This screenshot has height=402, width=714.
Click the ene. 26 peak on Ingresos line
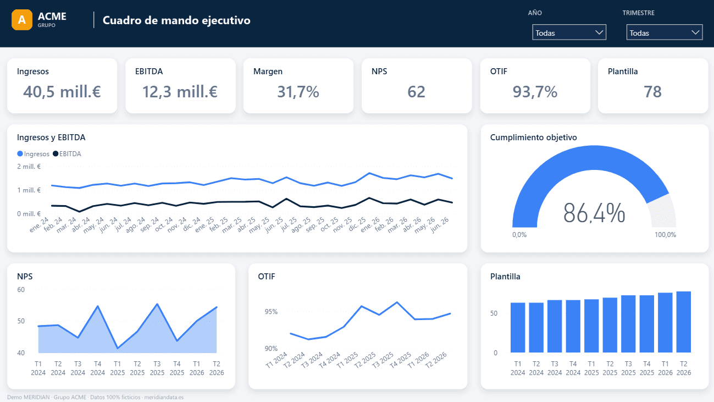[x=370, y=173]
